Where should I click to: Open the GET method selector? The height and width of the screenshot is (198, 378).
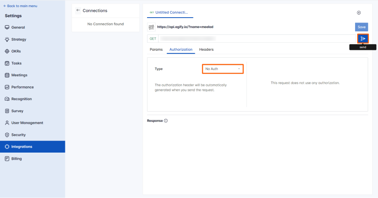[x=153, y=38]
